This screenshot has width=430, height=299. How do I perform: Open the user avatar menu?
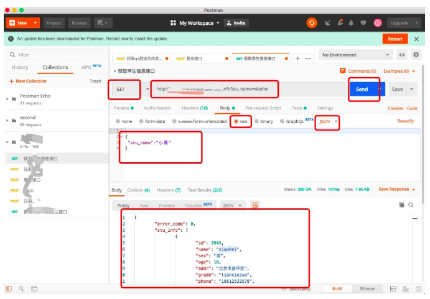pyautogui.click(x=378, y=23)
